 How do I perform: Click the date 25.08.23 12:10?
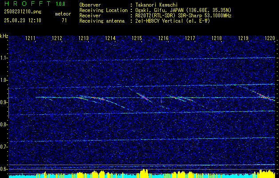[23, 20]
